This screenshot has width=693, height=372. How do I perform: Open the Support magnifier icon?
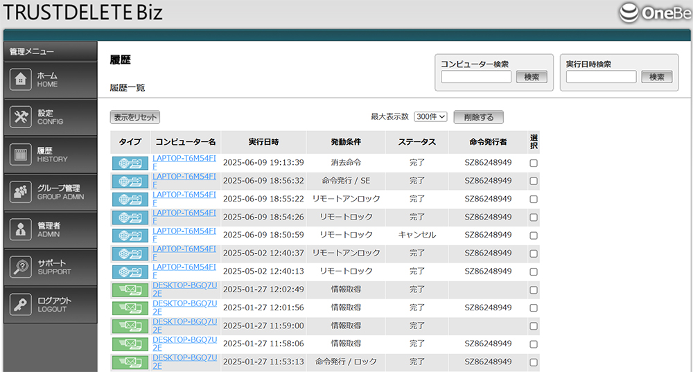tap(21, 267)
